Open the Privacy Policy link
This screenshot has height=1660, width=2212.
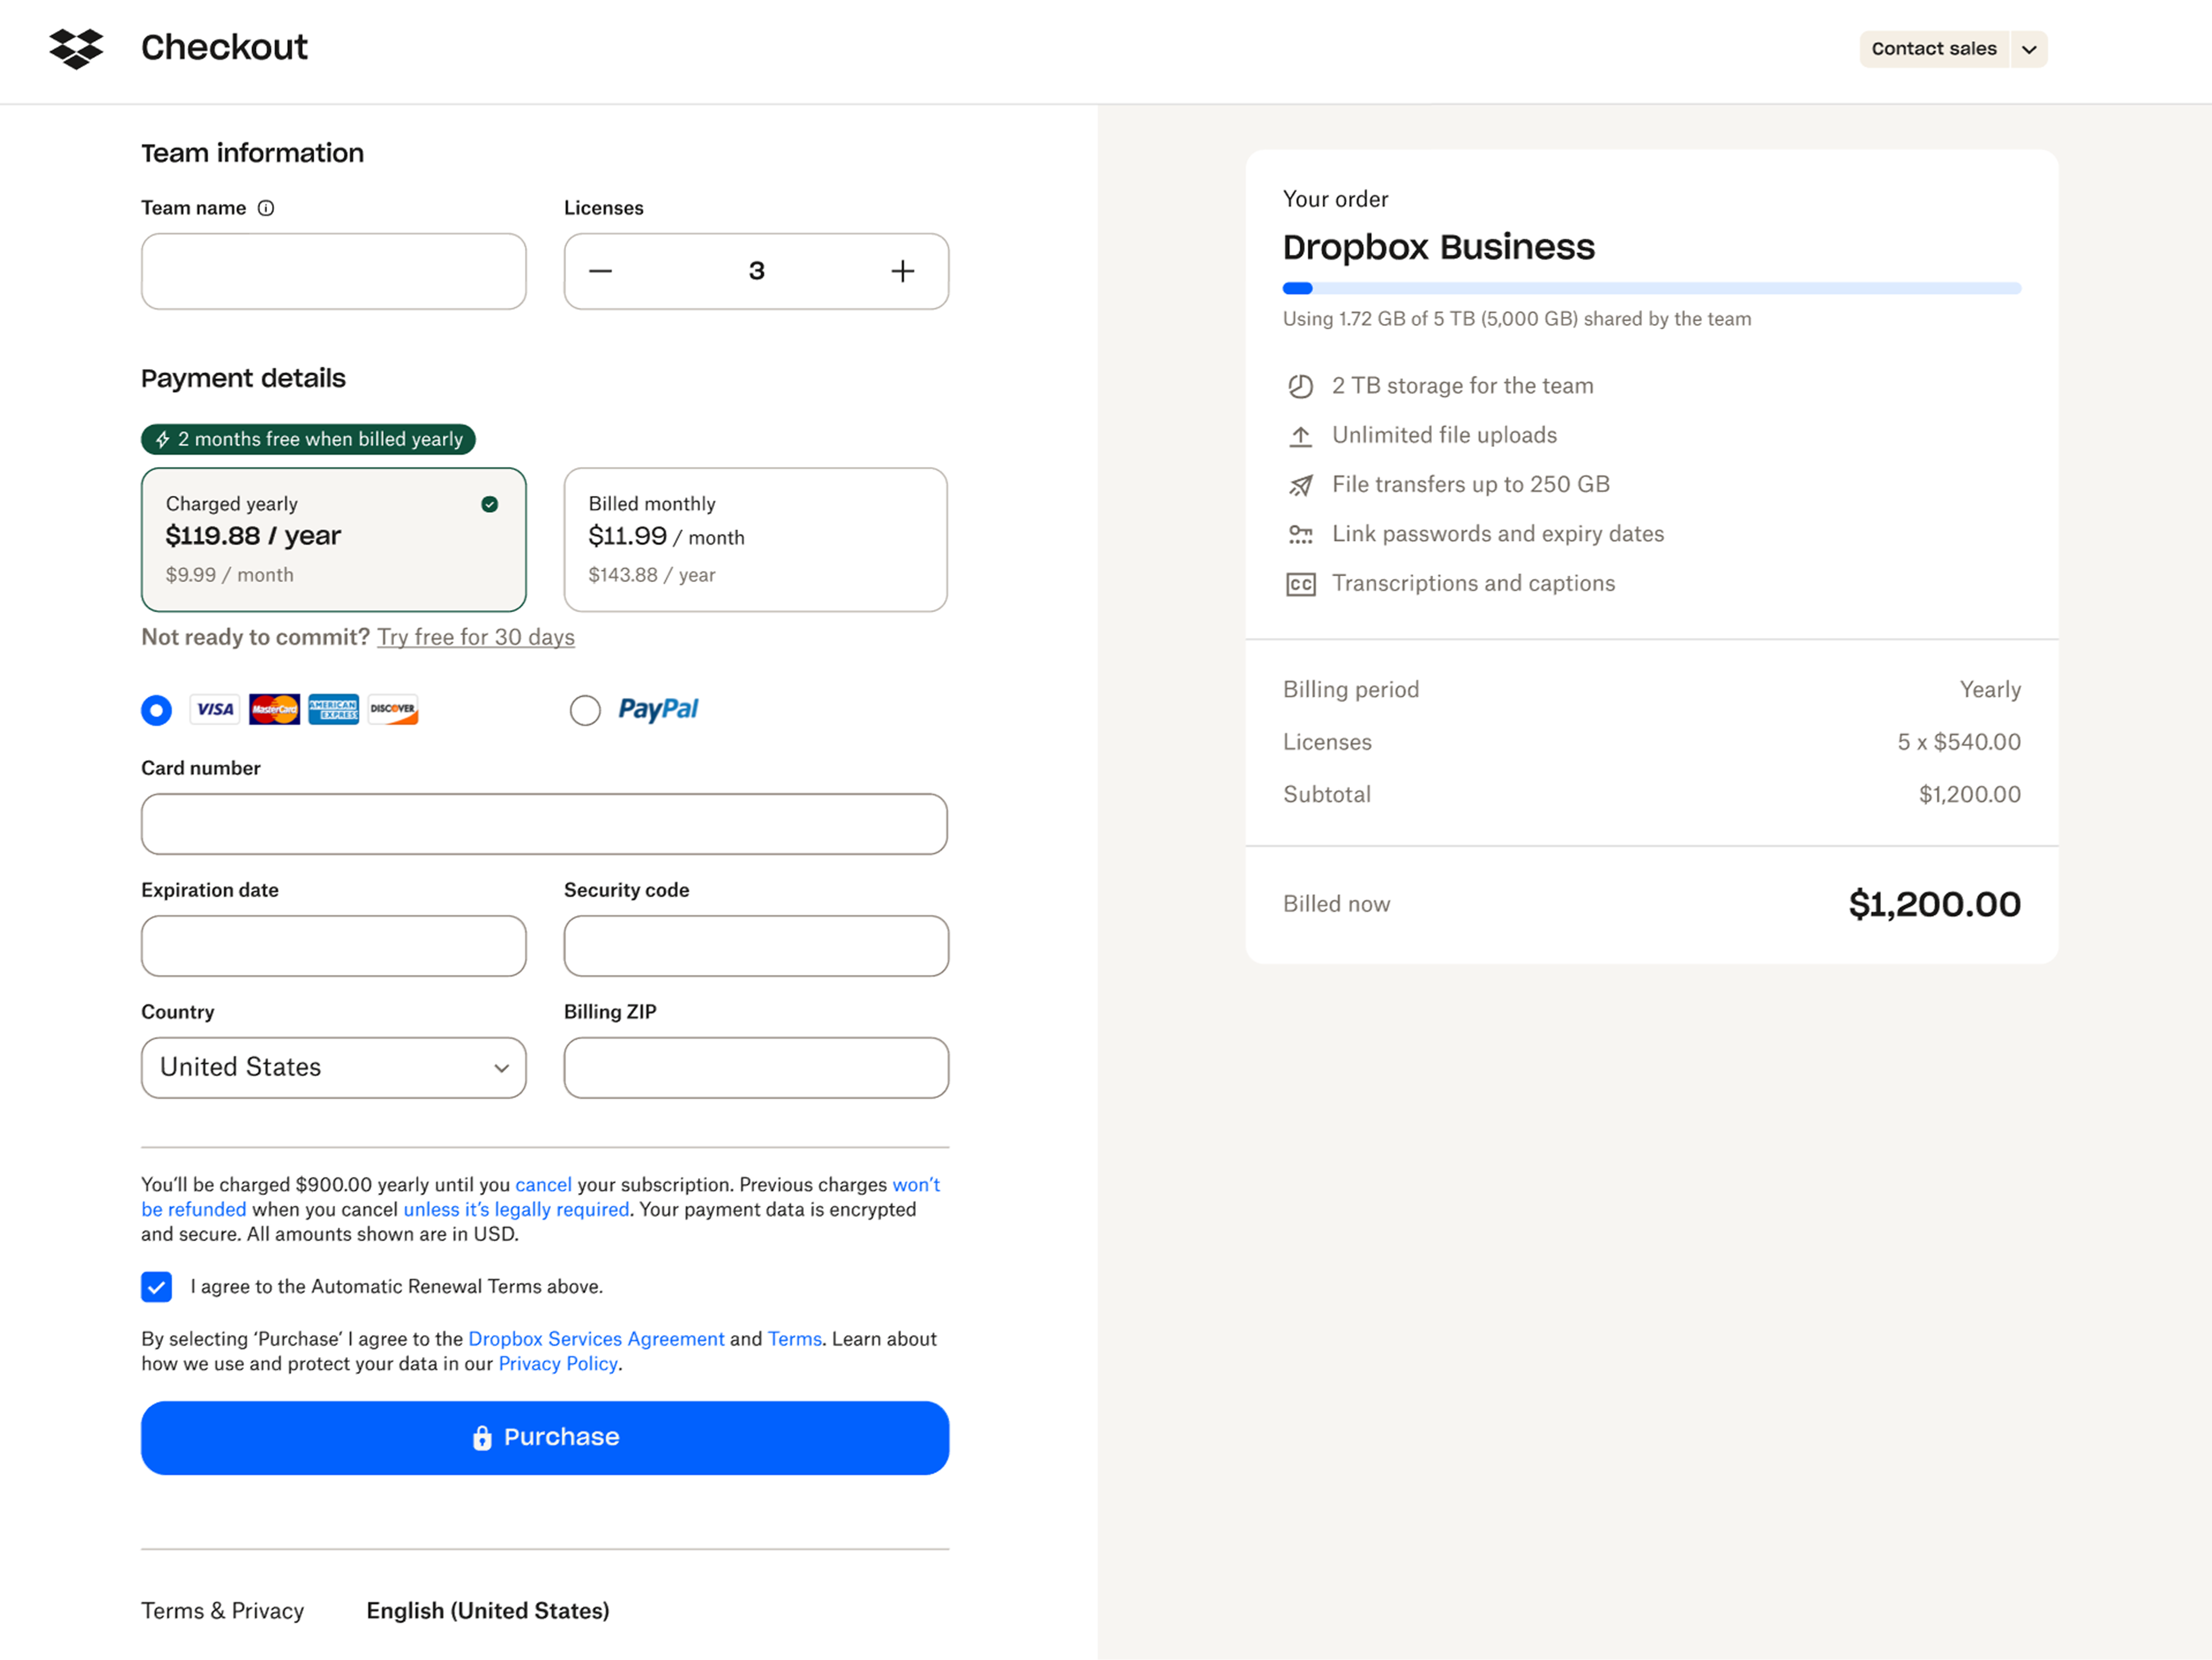point(557,1363)
